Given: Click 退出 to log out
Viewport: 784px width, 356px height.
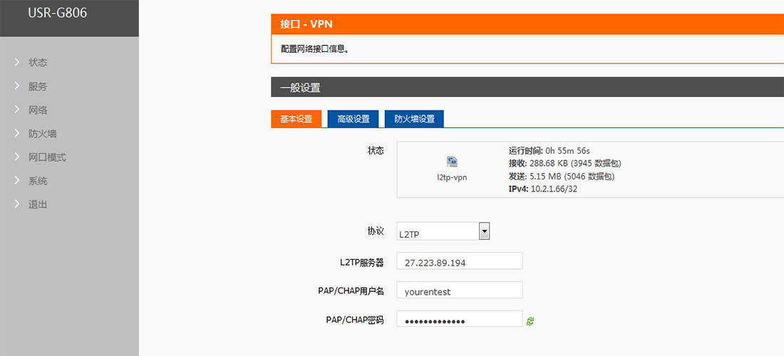Looking at the screenshot, I should coord(38,204).
